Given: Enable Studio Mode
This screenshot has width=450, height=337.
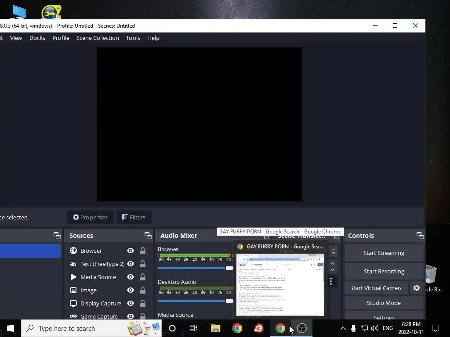Looking at the screenshot, I should point(384,303).
